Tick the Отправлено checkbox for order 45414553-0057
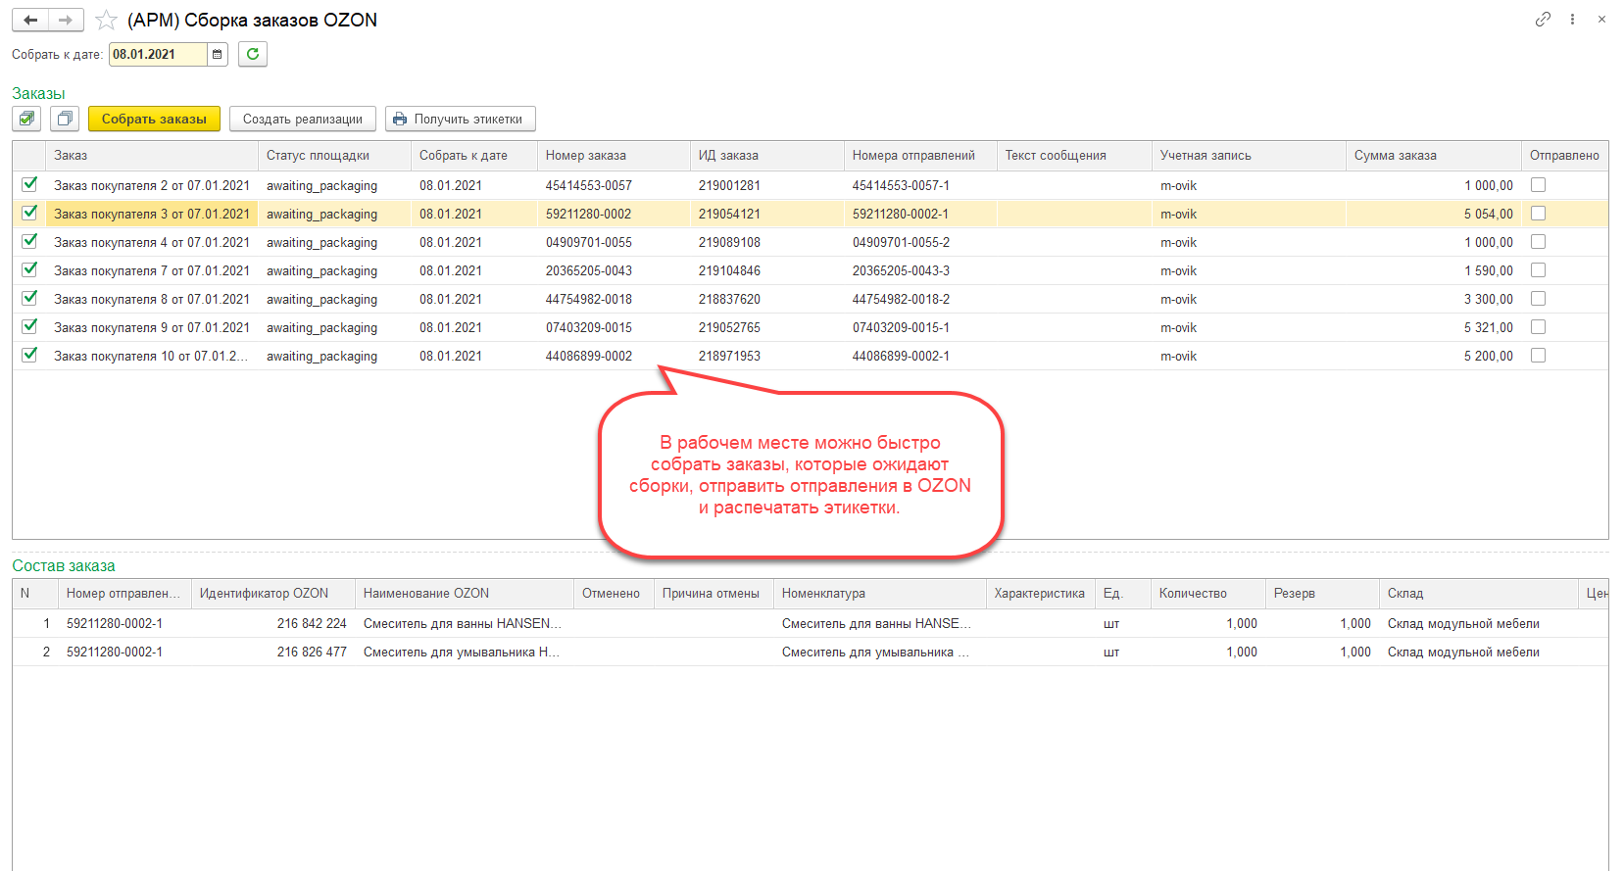 pyautogui.click(x=1538, y=185)
